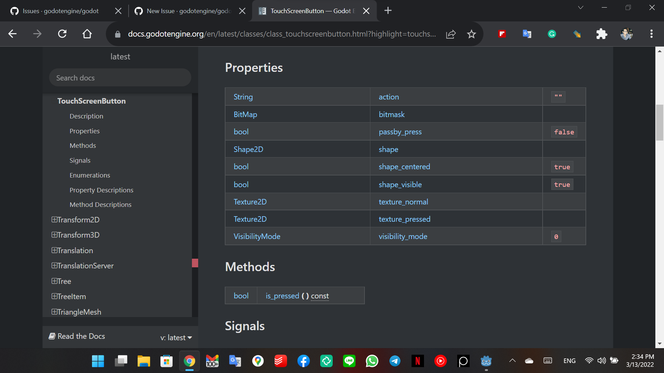This screenshot has width=664, height=373.
Task: Launch Godot Engine from the taskbar
Action: pos(486,361)
